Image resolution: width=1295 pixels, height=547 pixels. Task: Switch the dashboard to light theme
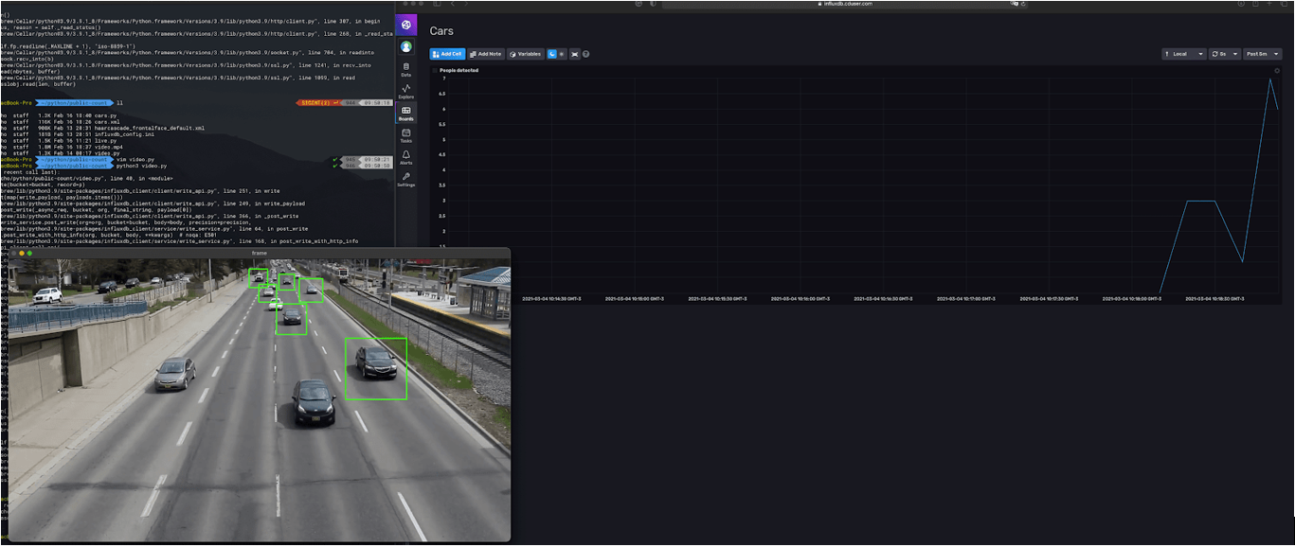(562, 54)
